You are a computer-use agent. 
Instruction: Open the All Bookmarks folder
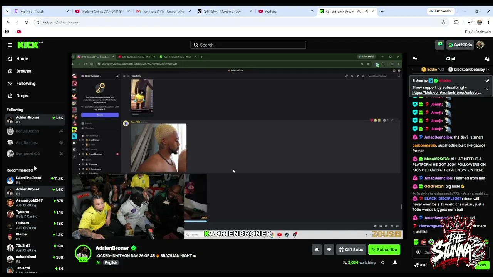click(x=478, y=32)
